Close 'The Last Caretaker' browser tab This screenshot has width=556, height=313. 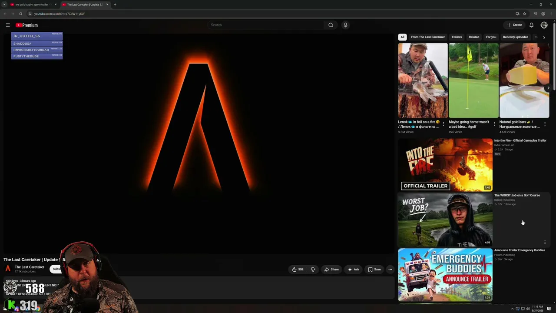107,4
